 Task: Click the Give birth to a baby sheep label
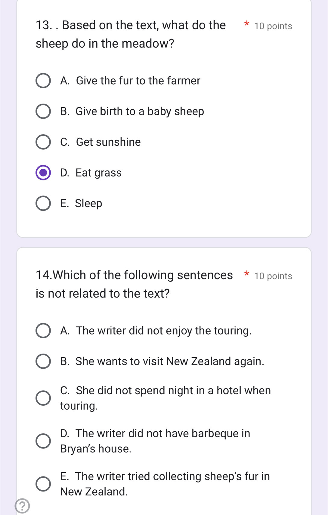coord(132,111)
